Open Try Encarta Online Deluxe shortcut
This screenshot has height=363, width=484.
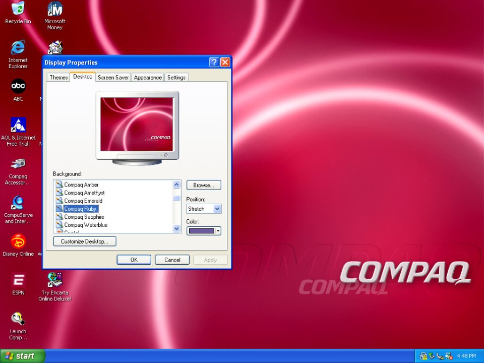tap(54, 280)
